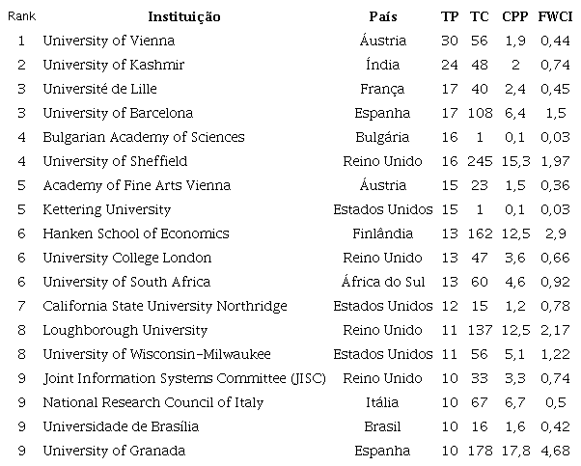The image size is (581, 466).
Task: Click Universidade de Brasília entry
Action: click(121, 426)
